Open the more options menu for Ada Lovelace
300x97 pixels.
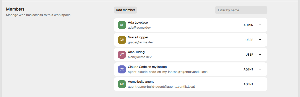(x=259, y=25)
